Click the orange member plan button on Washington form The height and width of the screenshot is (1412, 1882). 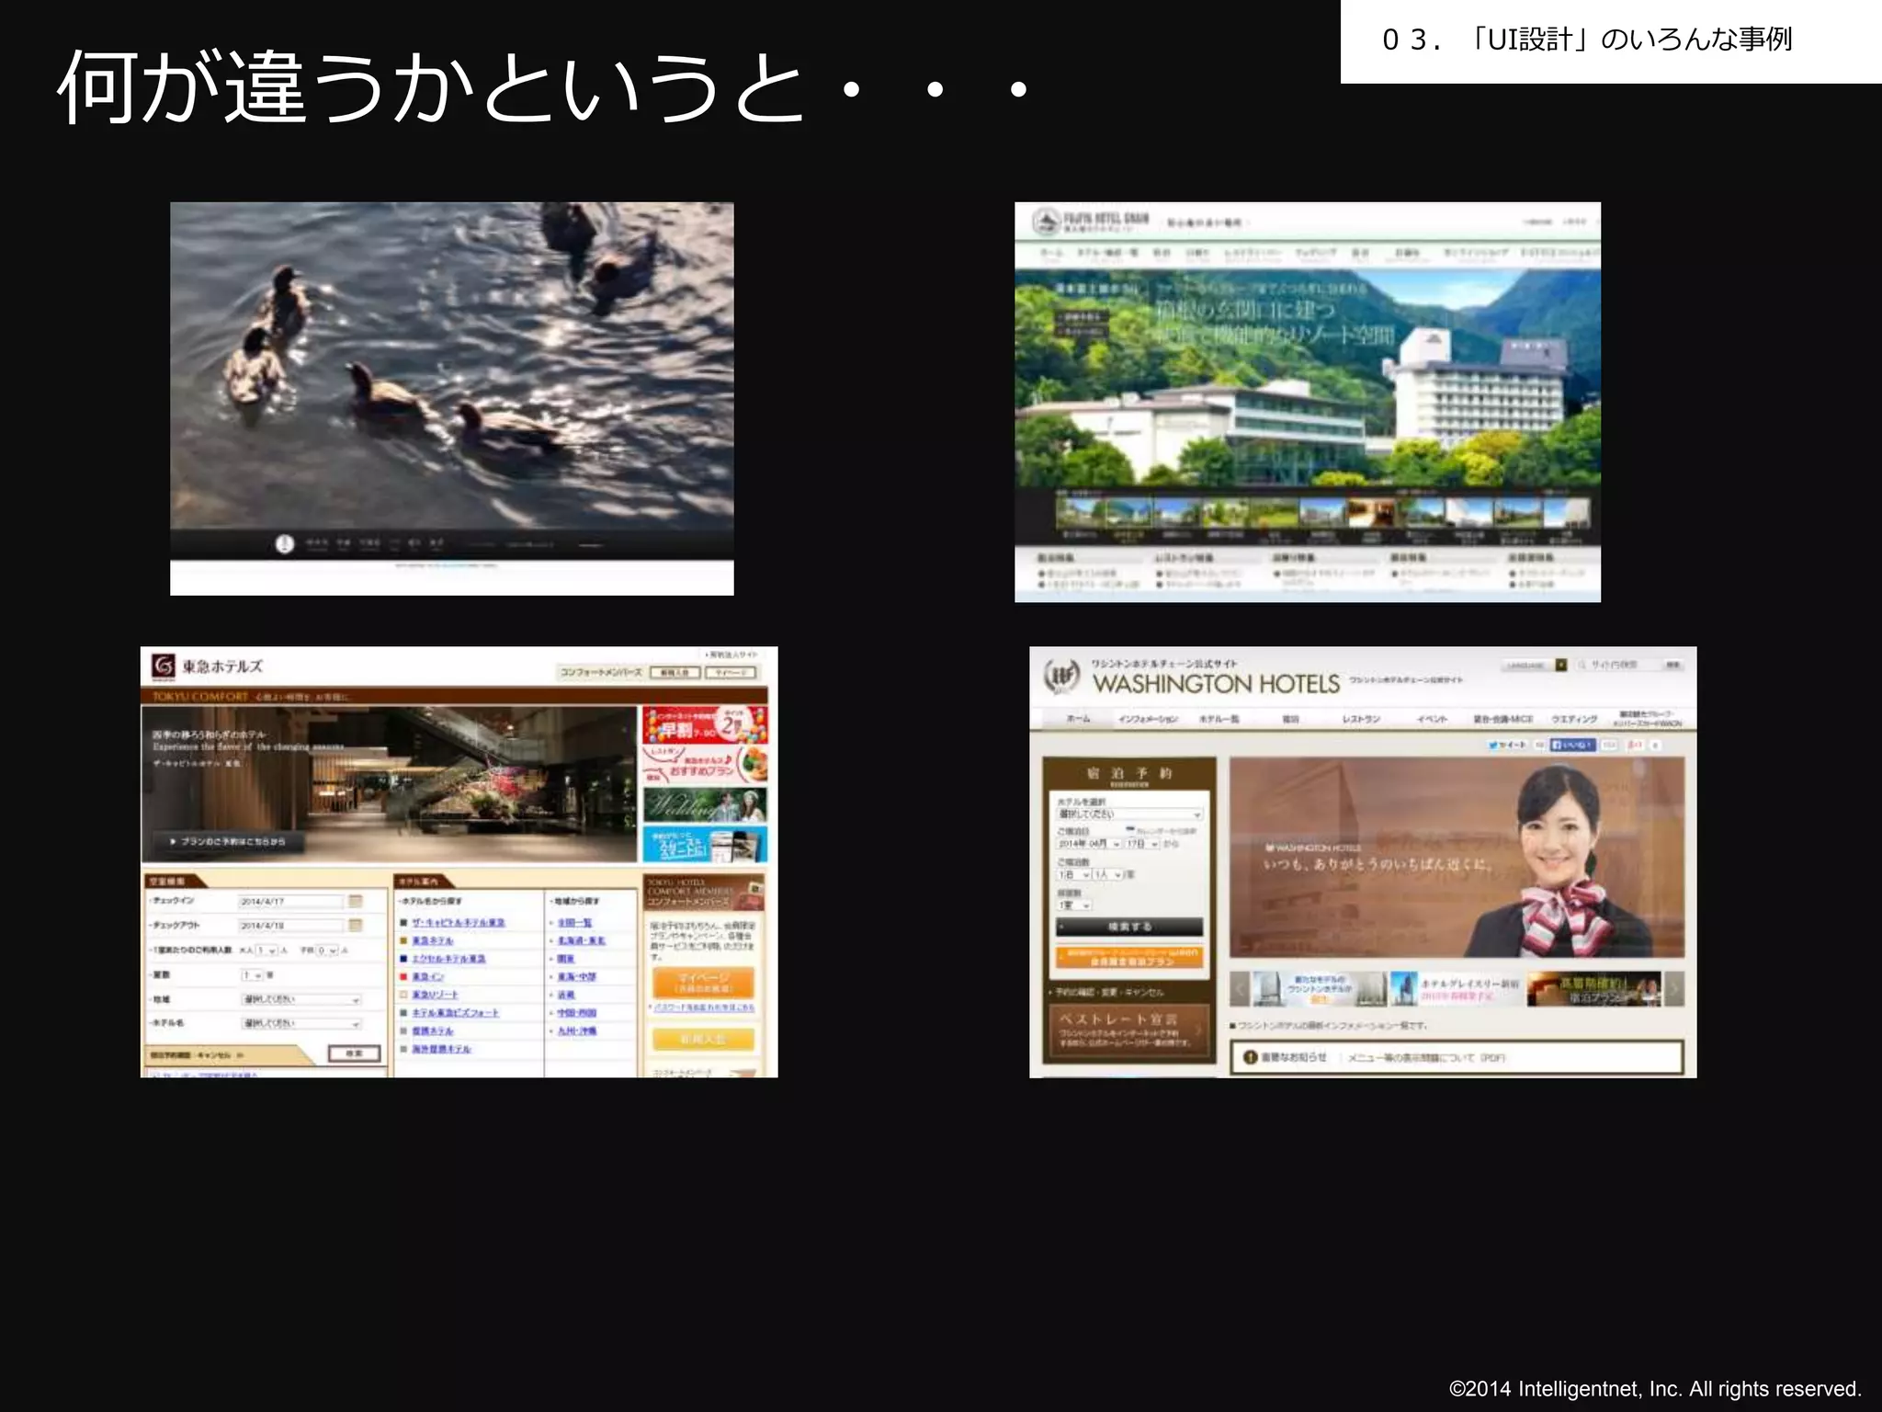pos(1129,957)
